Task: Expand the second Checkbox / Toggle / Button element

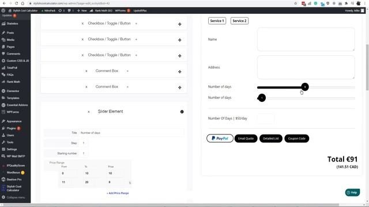Action: click(136, 39)
